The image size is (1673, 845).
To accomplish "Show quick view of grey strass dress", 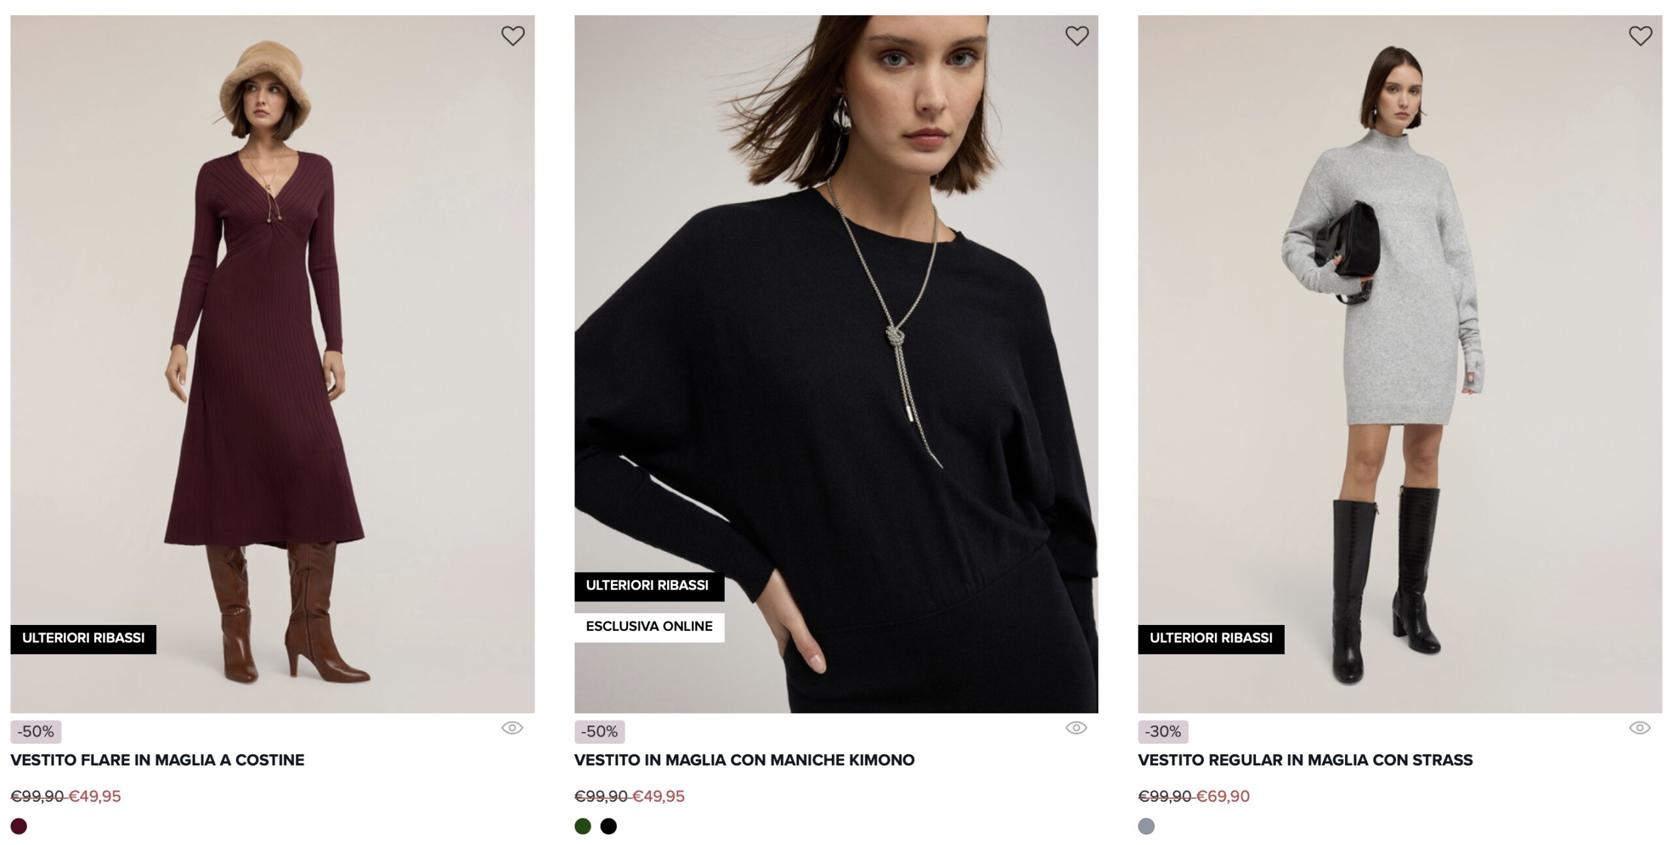I will 1640,728.
